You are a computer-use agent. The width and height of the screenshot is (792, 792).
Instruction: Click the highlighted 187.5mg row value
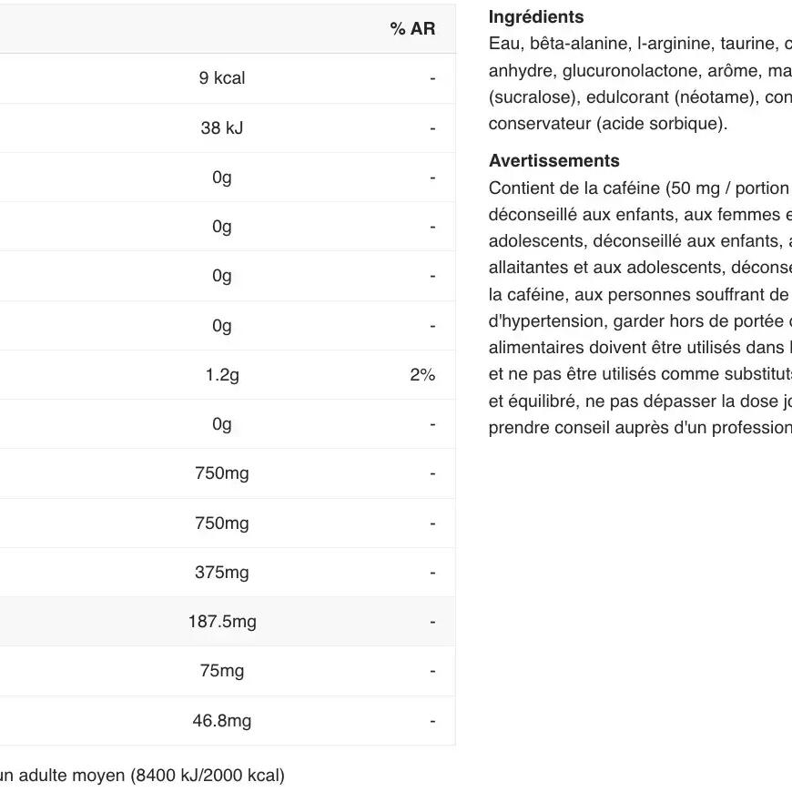tap(222, 622)
